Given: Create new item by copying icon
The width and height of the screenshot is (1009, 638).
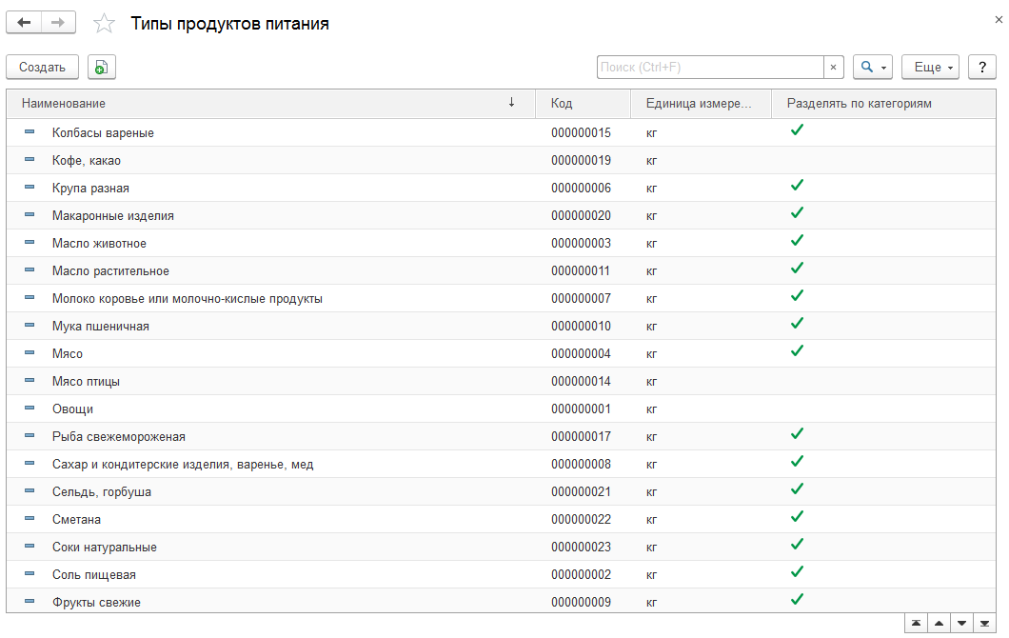Looking at the screenshot, I should click(102, 67).
